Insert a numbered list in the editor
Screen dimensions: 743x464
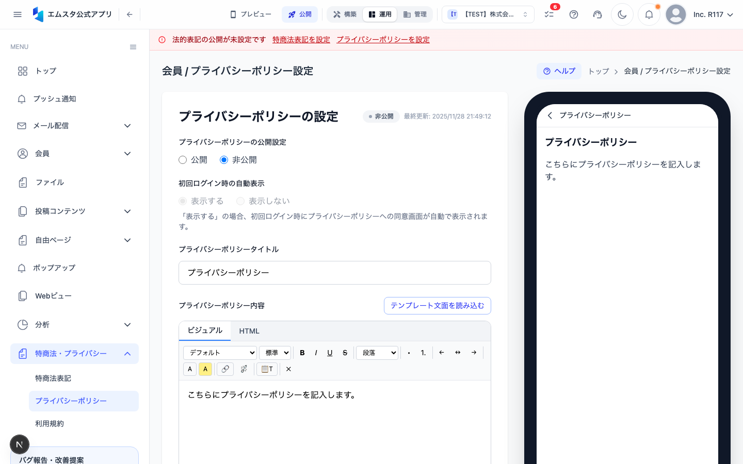[423, 353]
